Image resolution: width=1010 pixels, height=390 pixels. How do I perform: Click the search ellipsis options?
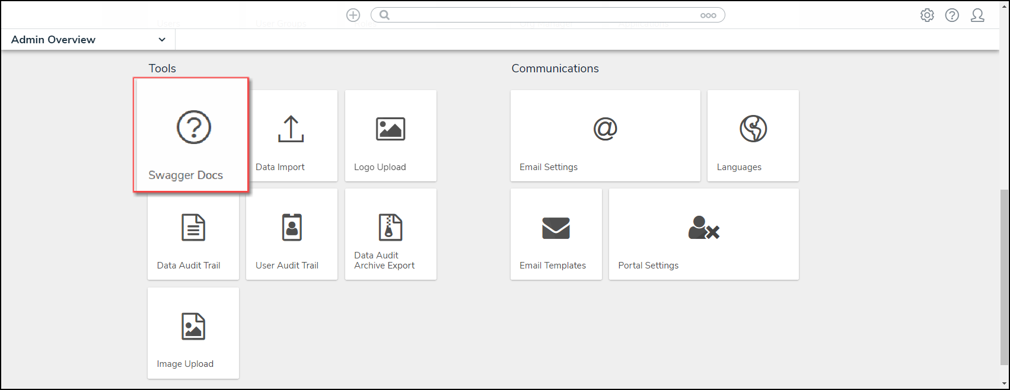point(708,15)
